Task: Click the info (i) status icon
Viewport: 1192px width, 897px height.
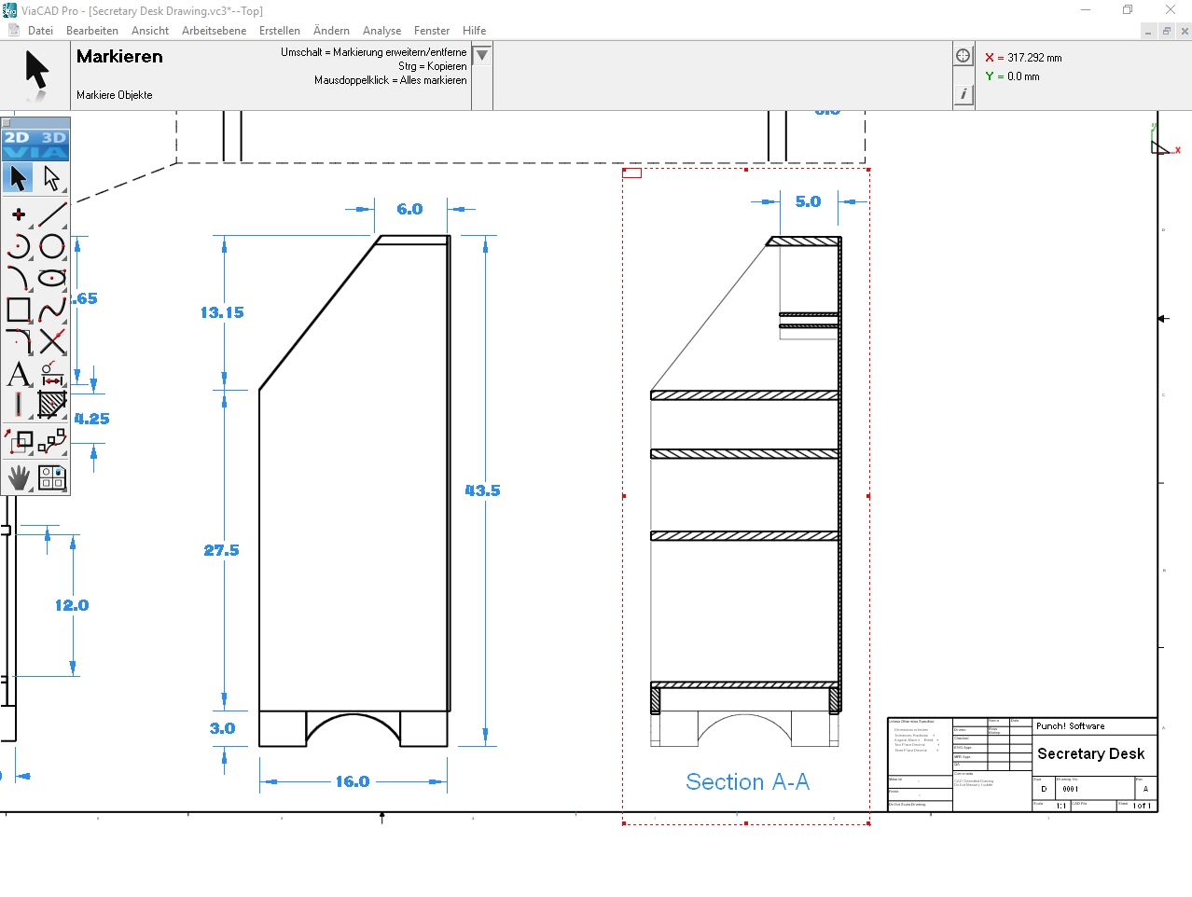Action: point(963,93)
